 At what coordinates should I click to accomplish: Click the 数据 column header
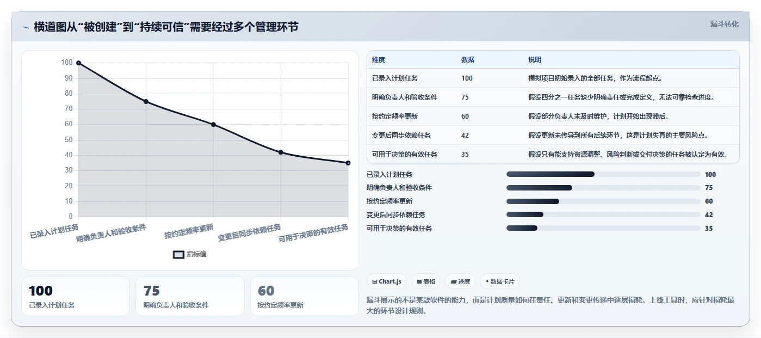click(468, 60)
